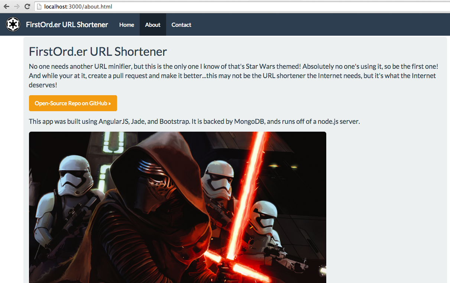Click the FirstOrd.er URL Shortener page heading
This screenshot has height=283, width=450.
coord(98,52)
